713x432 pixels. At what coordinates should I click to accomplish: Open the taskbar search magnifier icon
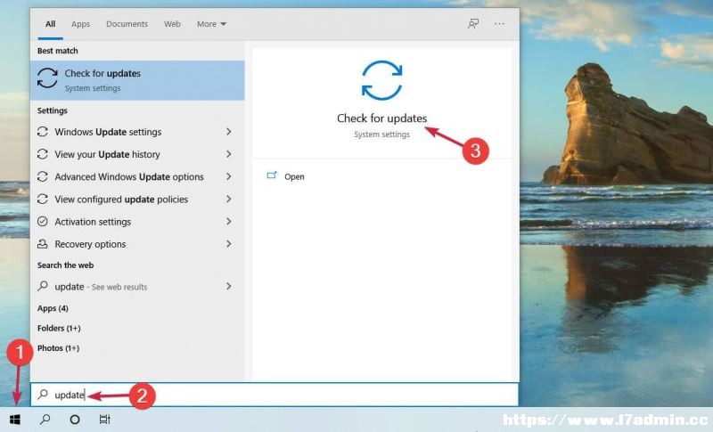coord(45,420)
